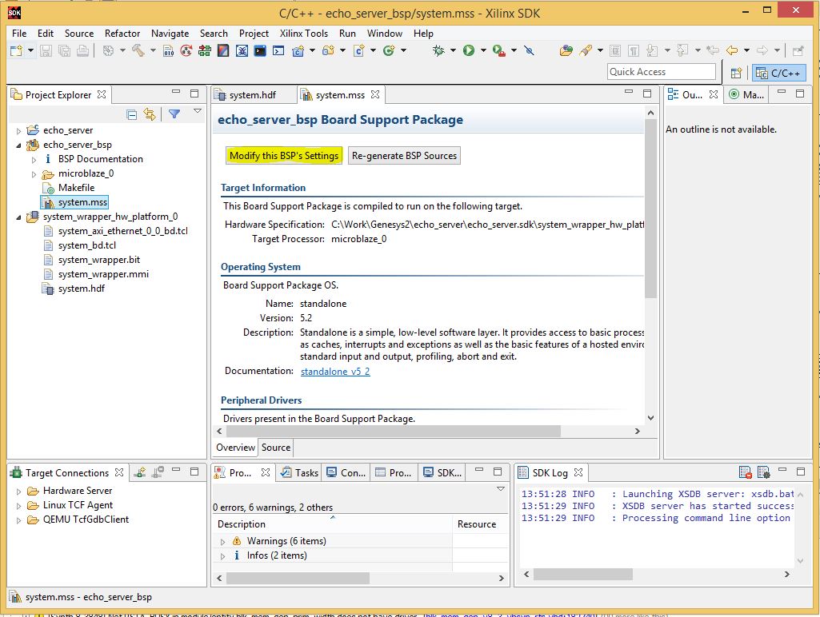The image size is (820, 617).
Task: Open the standalone_v5_2 documentation link
Action: tap(335, 372)
